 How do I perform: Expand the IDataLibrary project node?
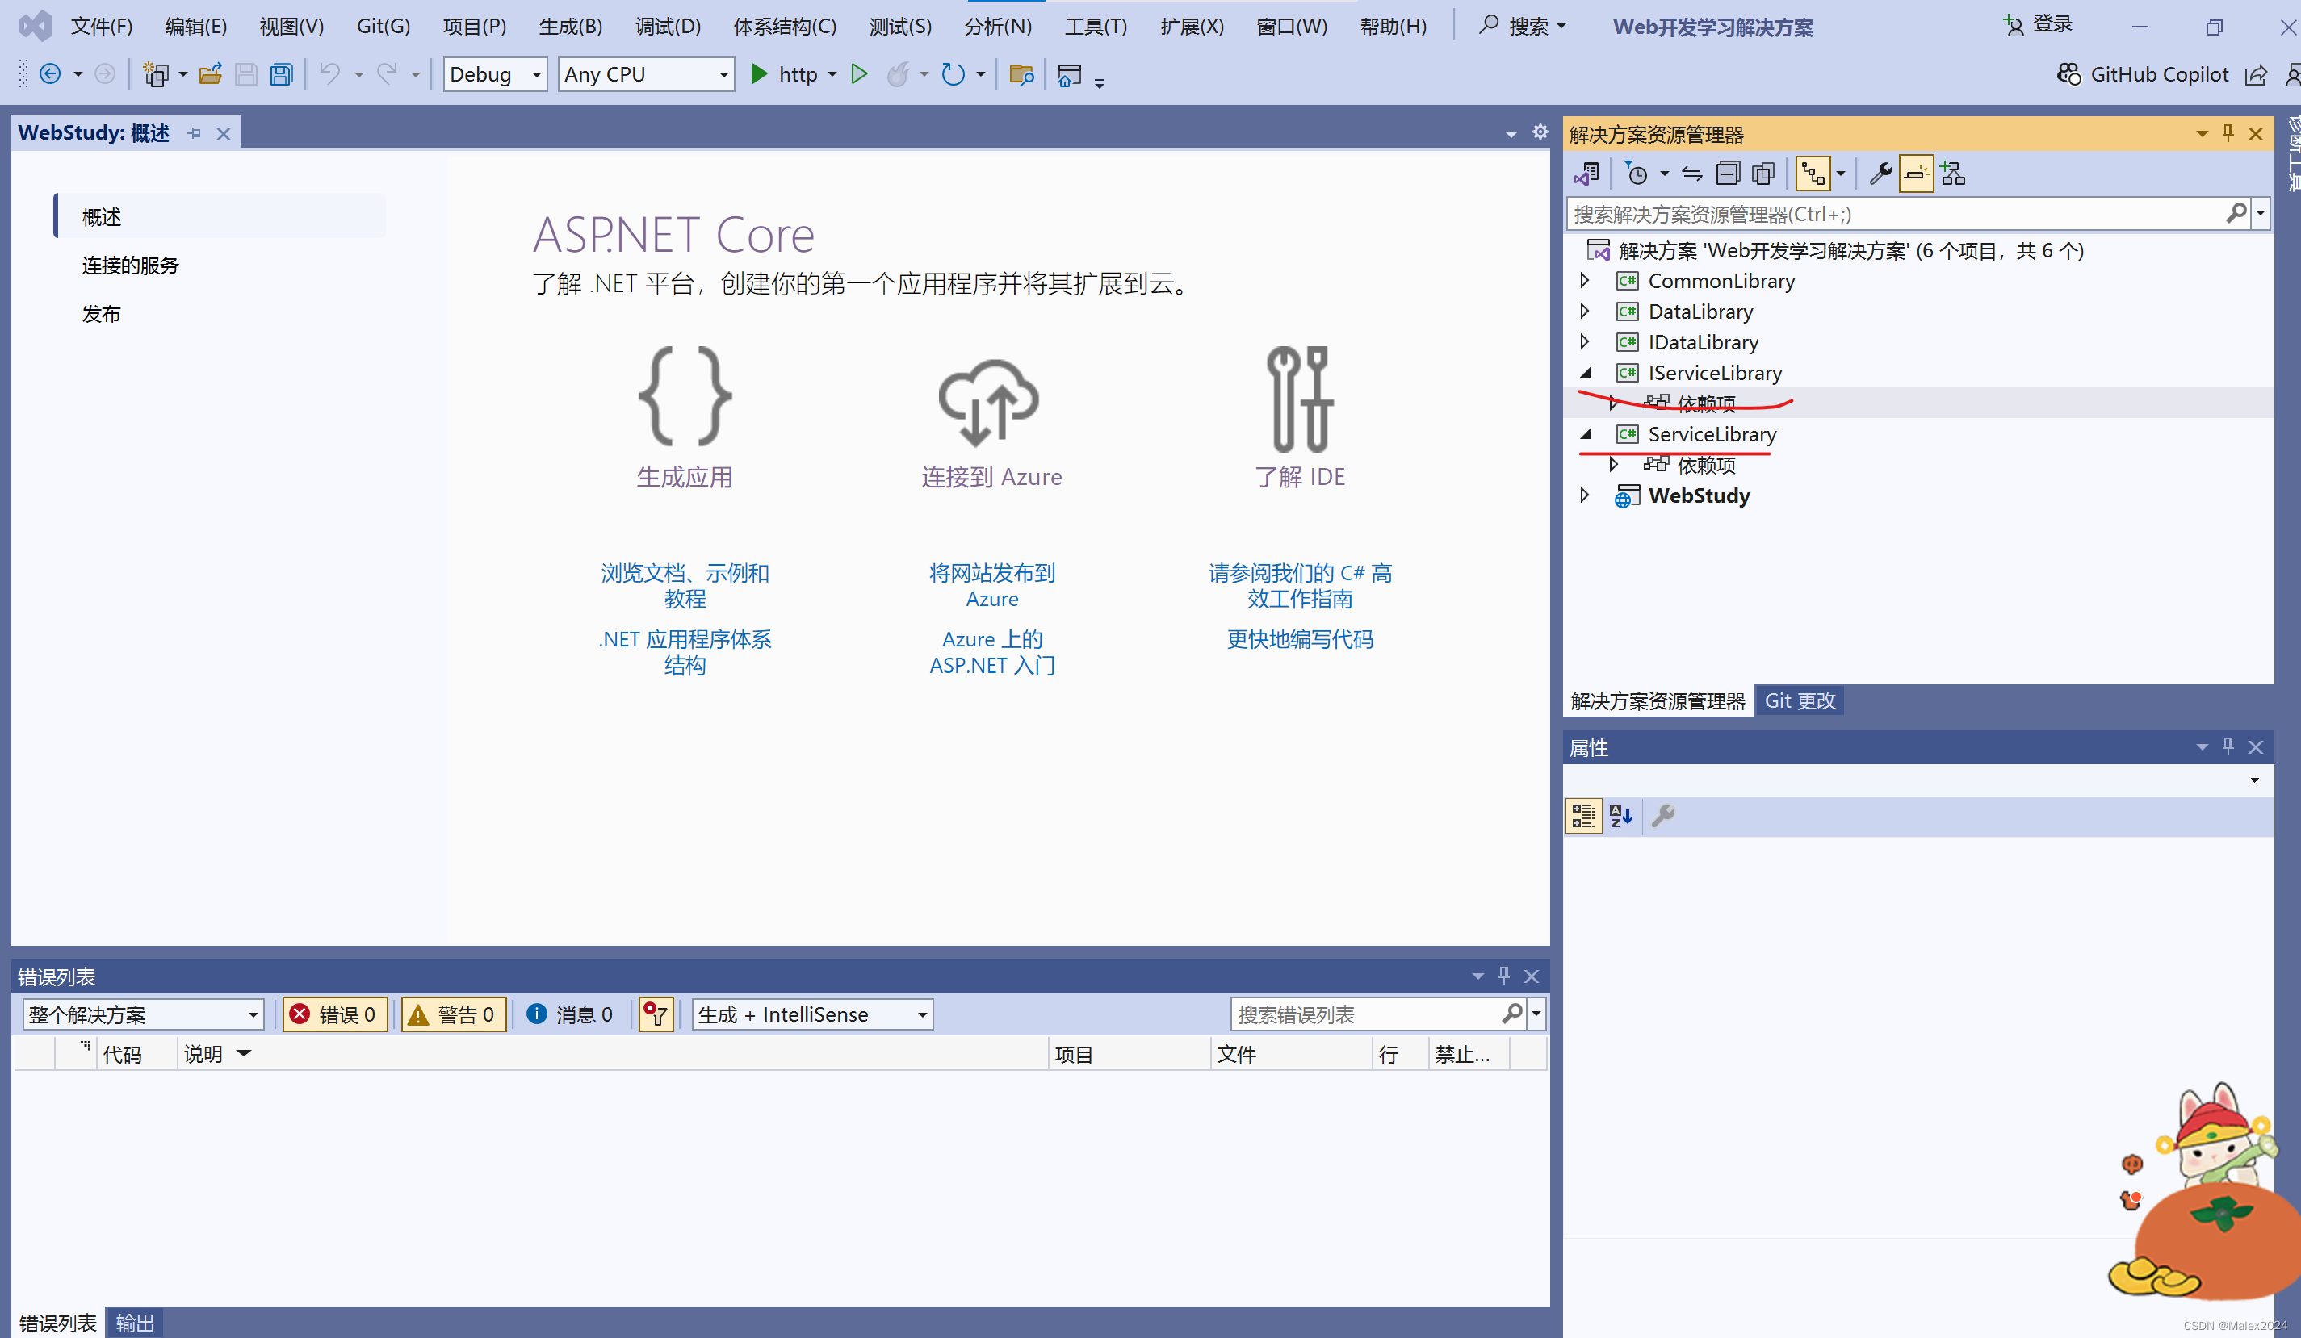click(1584, 341)
